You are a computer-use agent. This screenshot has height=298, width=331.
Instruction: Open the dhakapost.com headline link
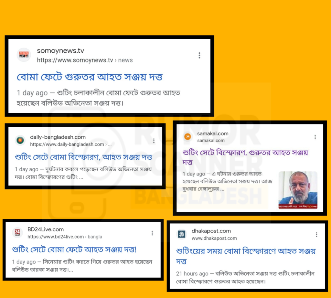coord(246,256)
